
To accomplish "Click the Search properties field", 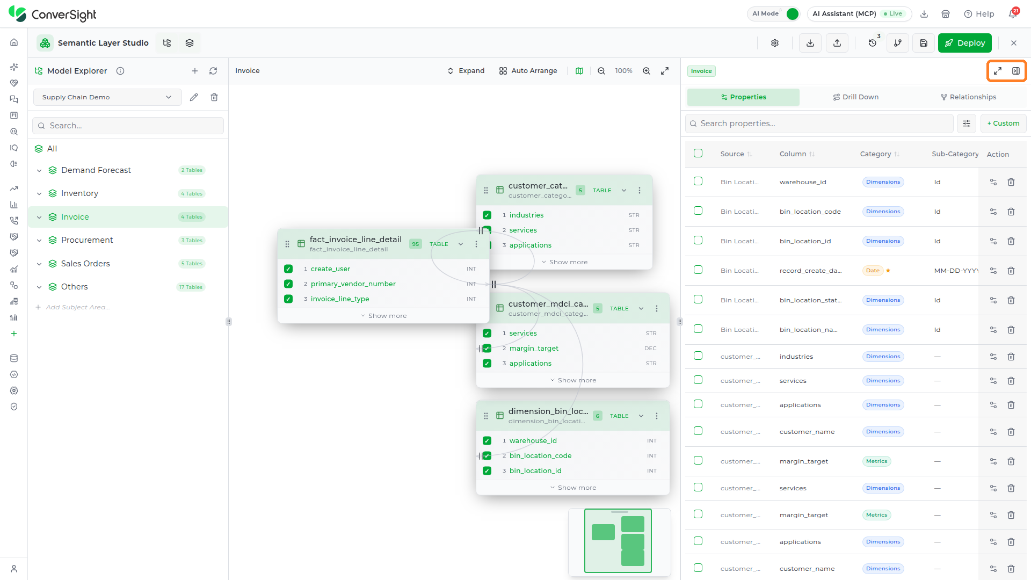I will coord(819,124).
